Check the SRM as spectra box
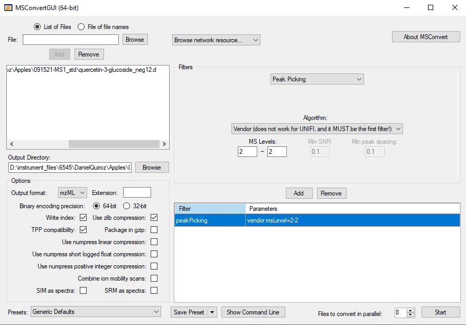Screen dimensions: 466x325 coord(154,291)
